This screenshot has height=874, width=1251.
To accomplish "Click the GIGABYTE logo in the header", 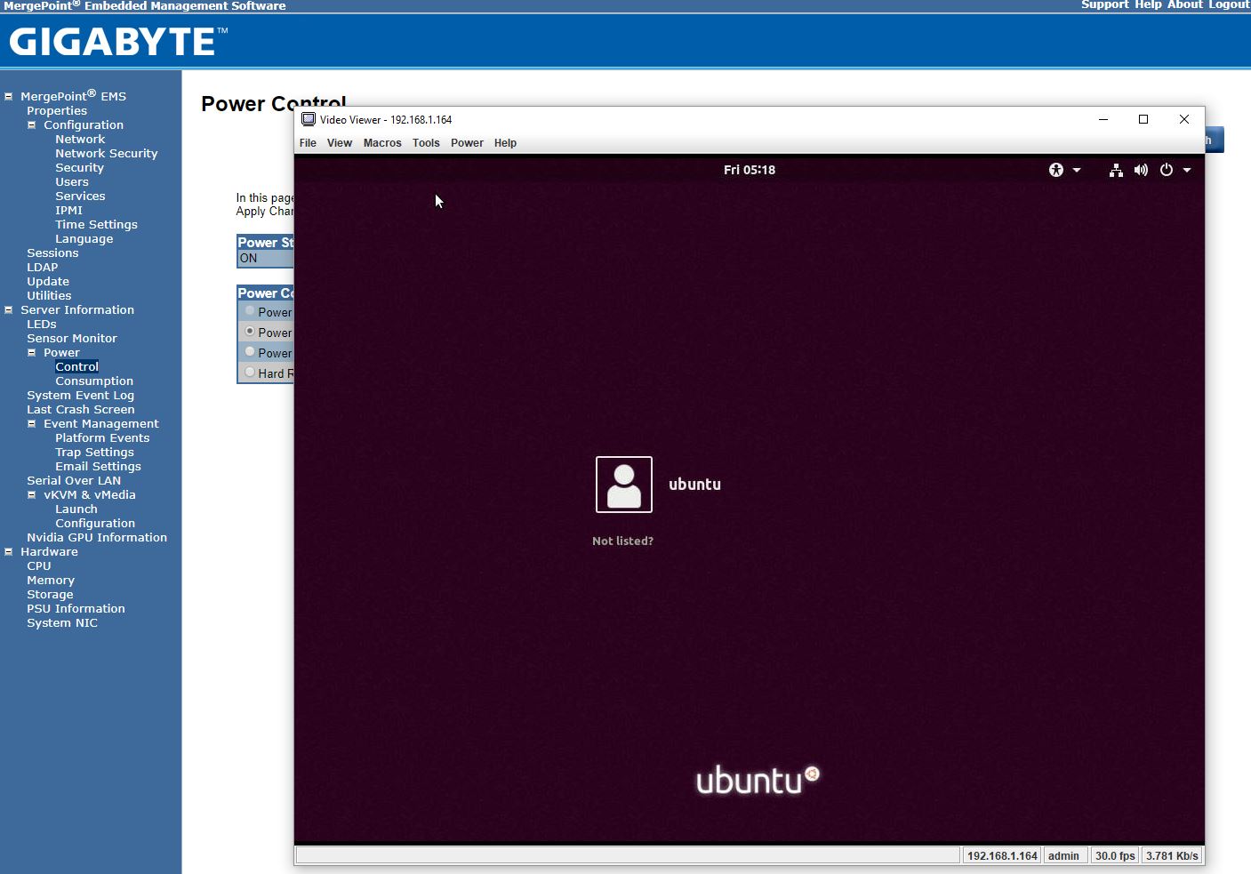I will [118, 42].
